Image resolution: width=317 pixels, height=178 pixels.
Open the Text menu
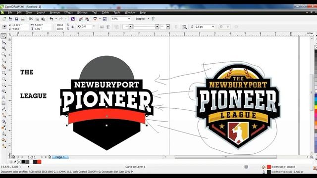pos(95,12)
